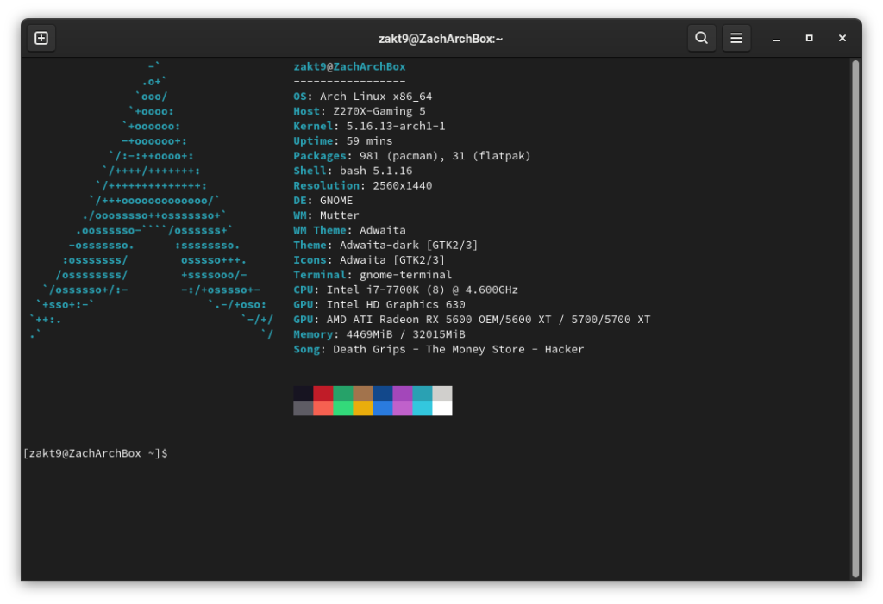This screenshot has height=604, width=883.
Task: Click the Kernel line 5.16.13-arch1-1
Action: [x=369, y=126]
